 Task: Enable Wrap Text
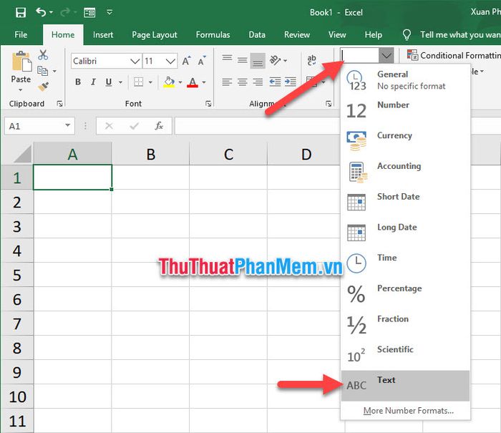pos(312,60)
